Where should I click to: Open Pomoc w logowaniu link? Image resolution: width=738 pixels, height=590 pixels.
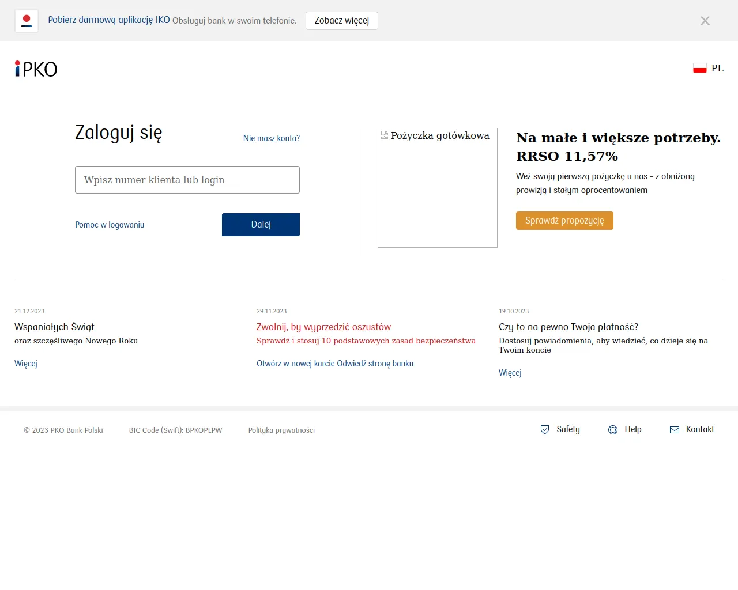110,225
